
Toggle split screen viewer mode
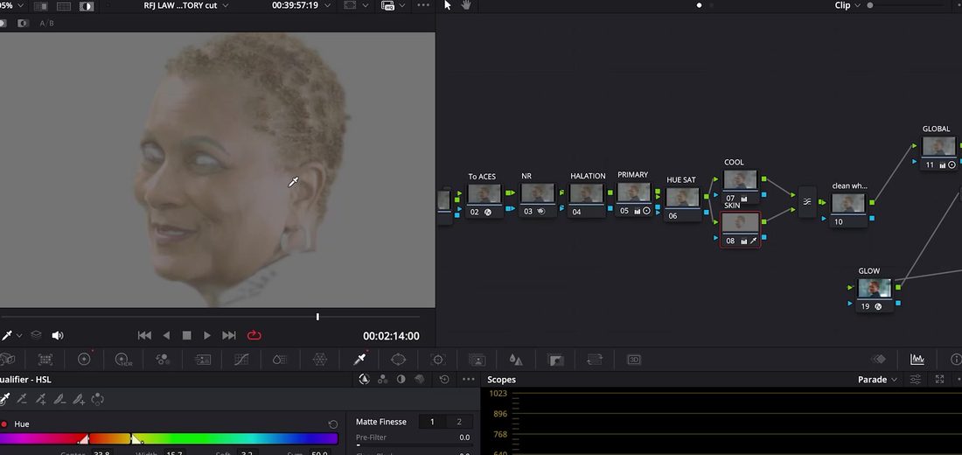click(x=64, y=6)
